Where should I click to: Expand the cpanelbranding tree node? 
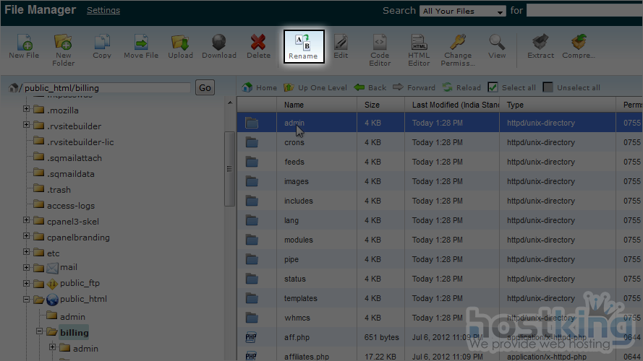27,237
